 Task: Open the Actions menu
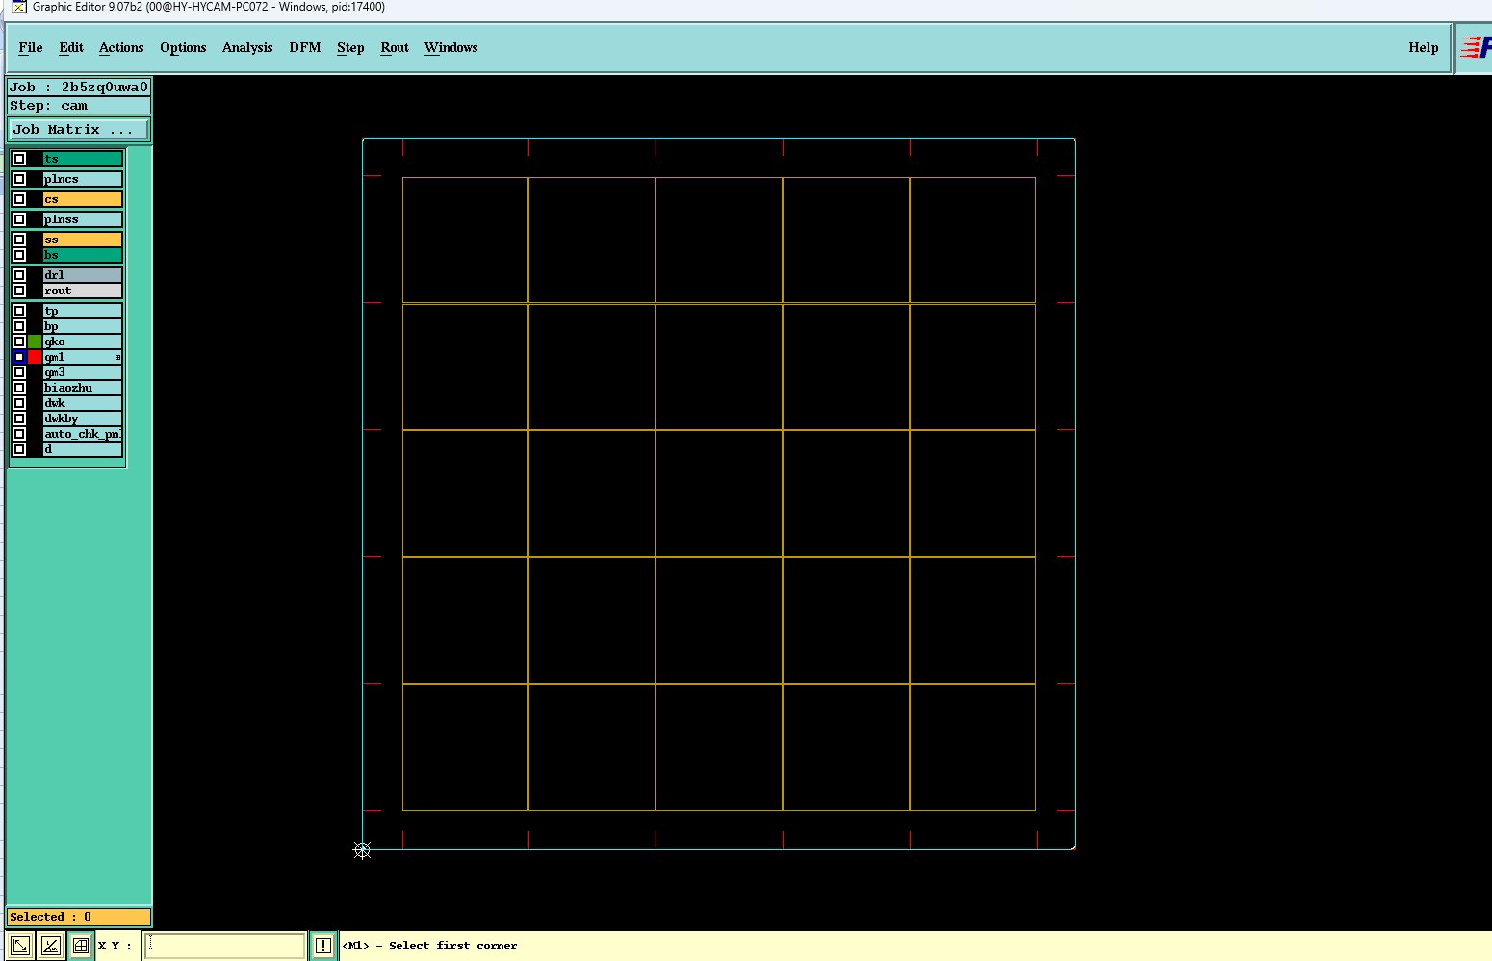click(x=121, y=47)
